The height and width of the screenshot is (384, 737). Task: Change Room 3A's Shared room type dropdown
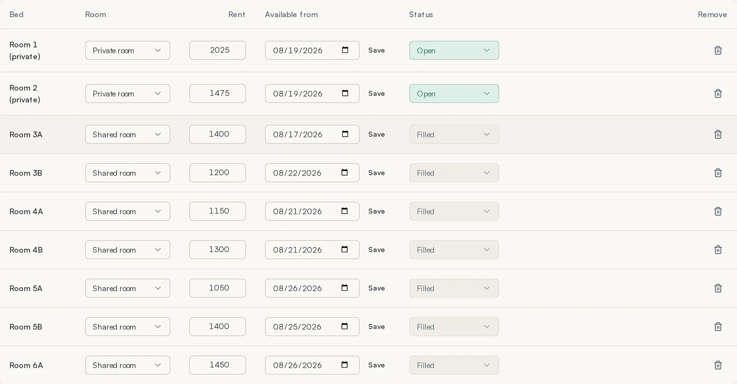click(128, 134)
